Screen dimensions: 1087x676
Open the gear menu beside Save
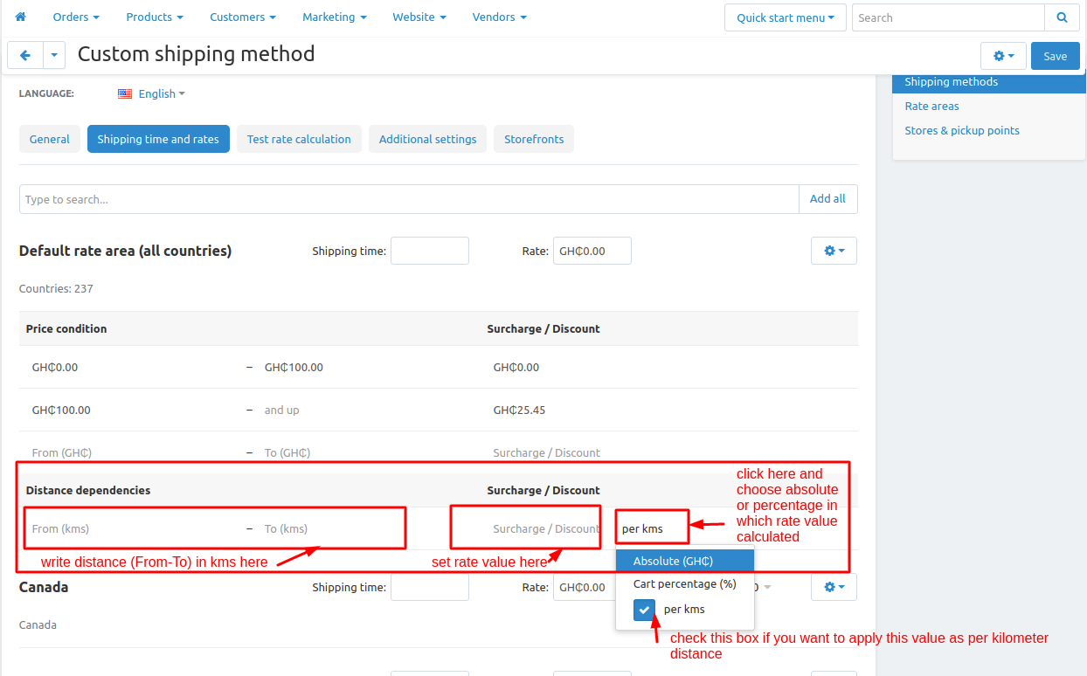[1003, 56]
